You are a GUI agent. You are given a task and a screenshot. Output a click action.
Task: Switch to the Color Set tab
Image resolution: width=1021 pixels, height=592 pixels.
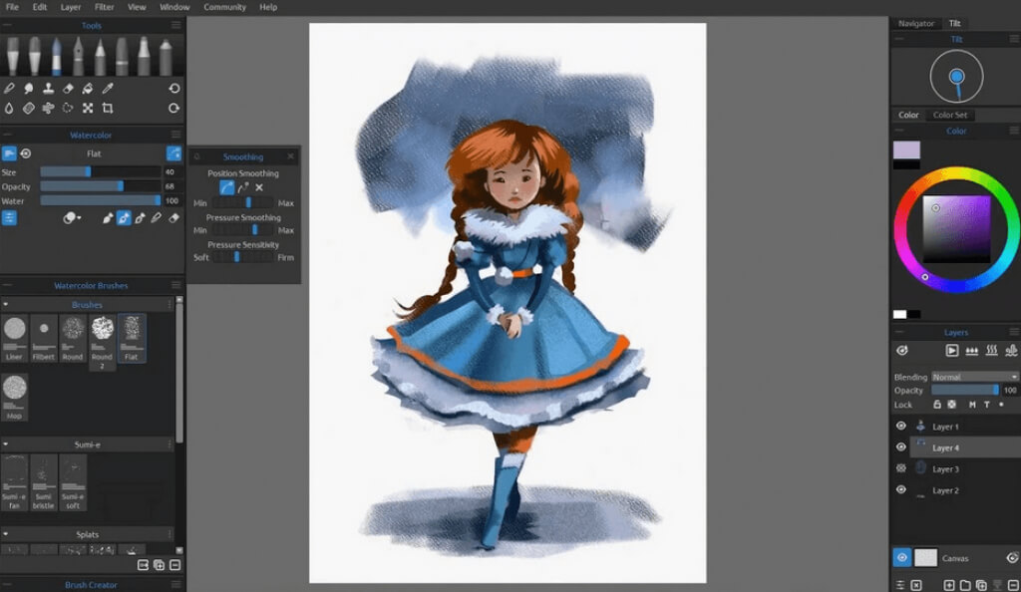point(949,115)
